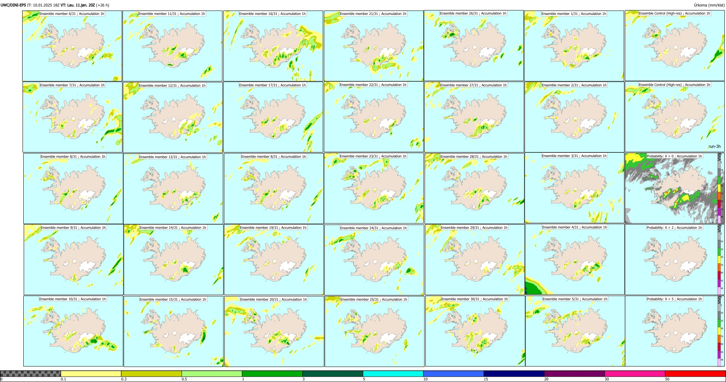The width and height of the screenshot is (726, 382).
Task: Click the run-3h label on control panel
Action: [715, 147]
